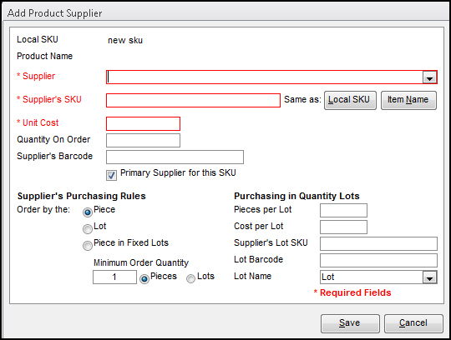Select the Piece radio button
The image size is (451, 340).
88,212
